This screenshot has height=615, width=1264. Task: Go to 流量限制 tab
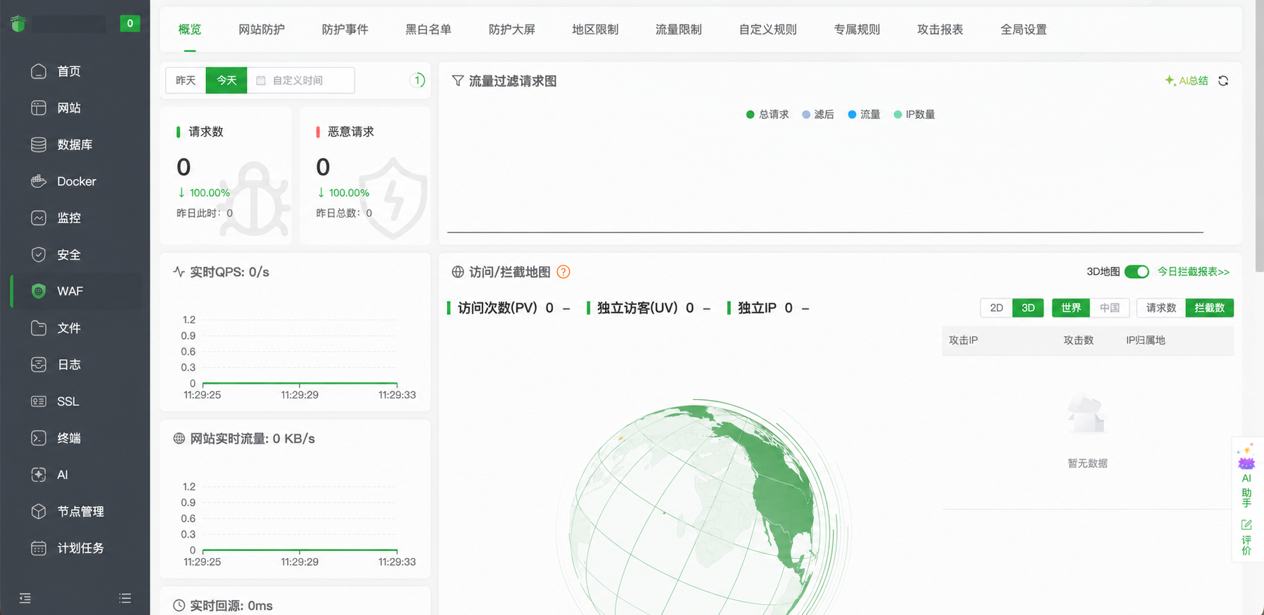click(x=679, y=30)
